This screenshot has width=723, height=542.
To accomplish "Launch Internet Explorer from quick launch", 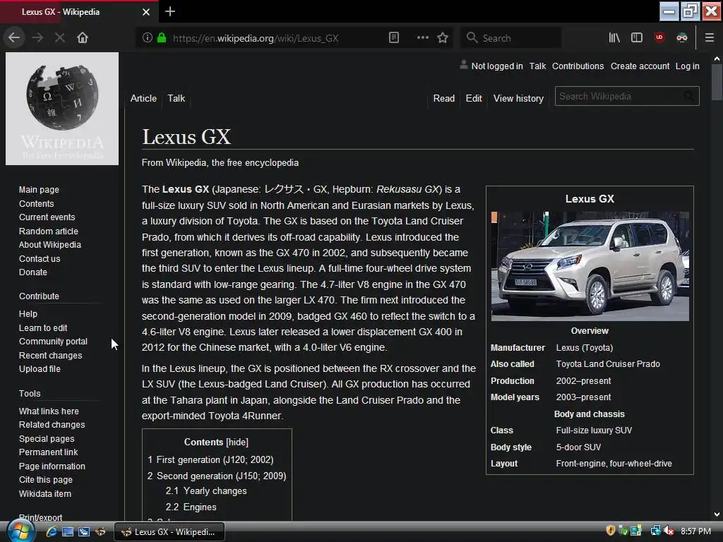I will pos(51,531).
